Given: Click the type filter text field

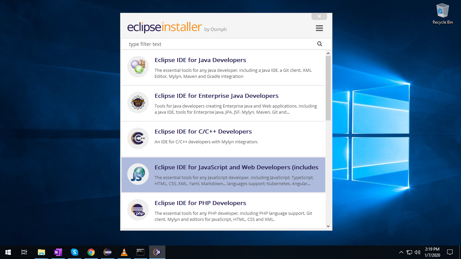Looking at the screenshot, I should tap(202, 44).
